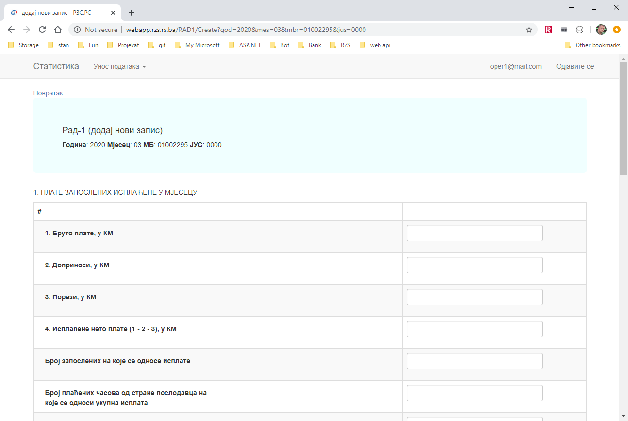The height and width of the screenshot is (421, 628).
Task: Click the browser back arrow
Action: [11, 30]
